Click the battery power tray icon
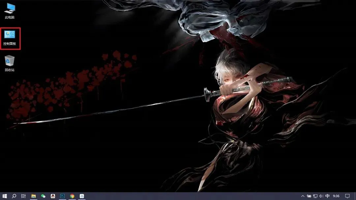 [x=309, y=196]
